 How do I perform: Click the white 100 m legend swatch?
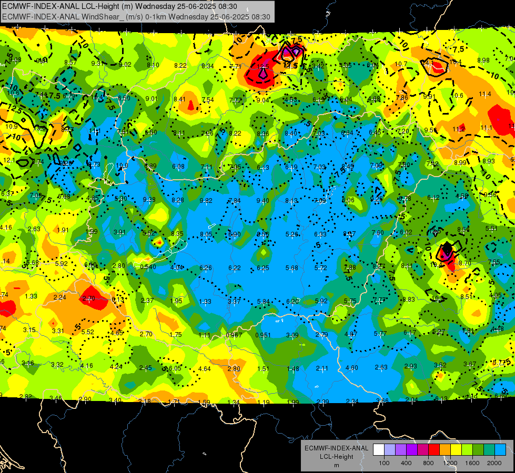(379, 450)
